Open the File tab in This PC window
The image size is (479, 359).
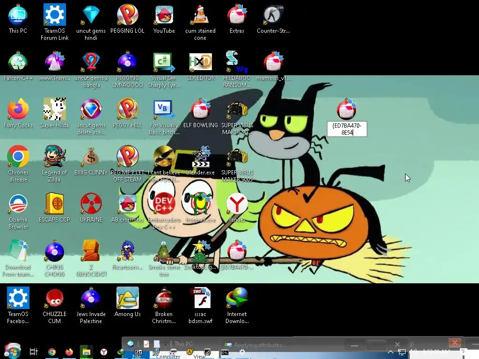137,356
